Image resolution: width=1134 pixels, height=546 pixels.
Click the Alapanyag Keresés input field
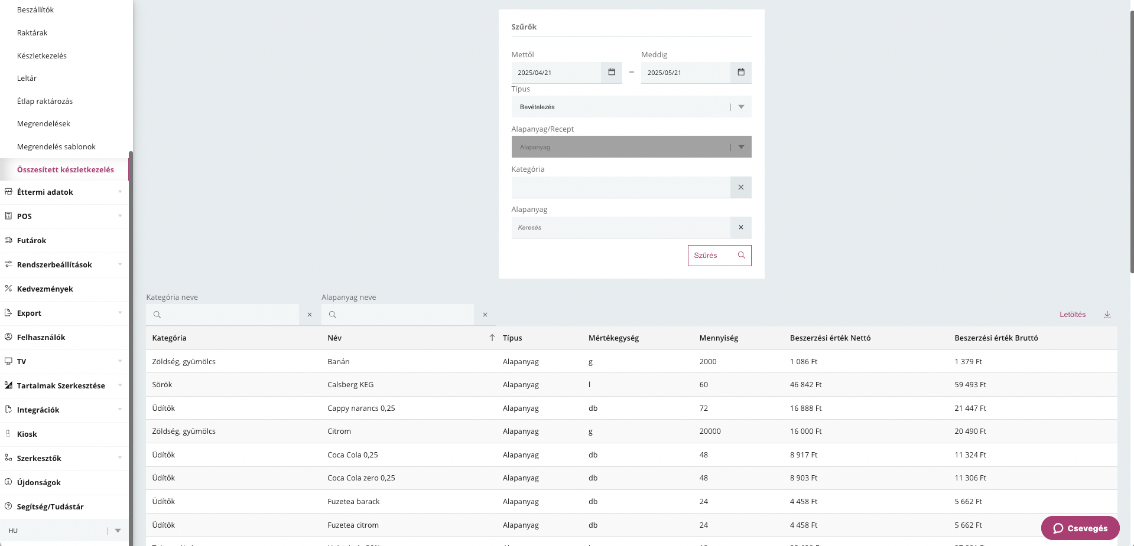(620, 227)
